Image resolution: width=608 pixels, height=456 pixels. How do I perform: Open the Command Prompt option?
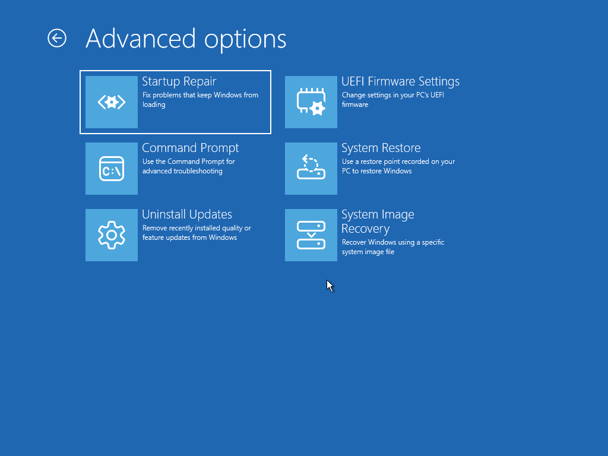pyautogui.click(x=175, y=168)
